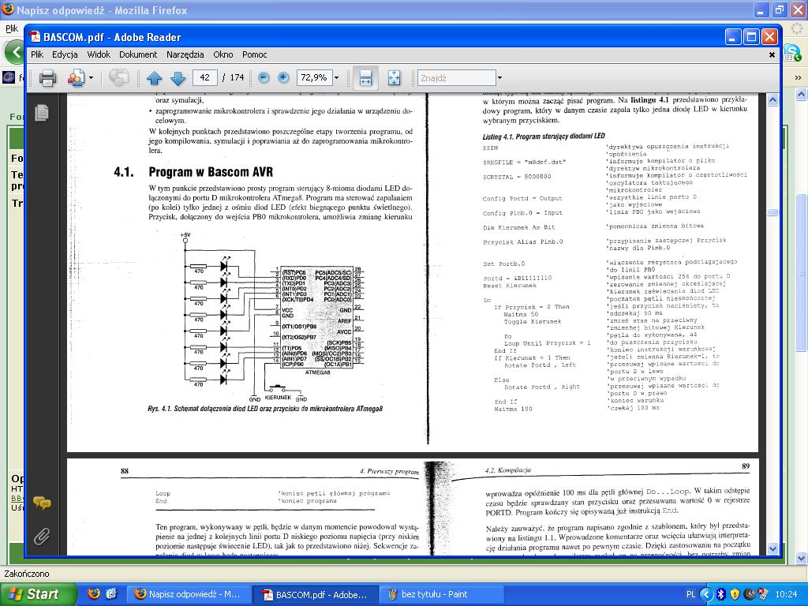Click the tray clock showing 10:24

pos(785,594)
